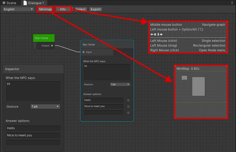This screenshot has width=236, height=152.
Task: Edit the Inspector 'Hello' answer field
Action: (x=33, y=128)
